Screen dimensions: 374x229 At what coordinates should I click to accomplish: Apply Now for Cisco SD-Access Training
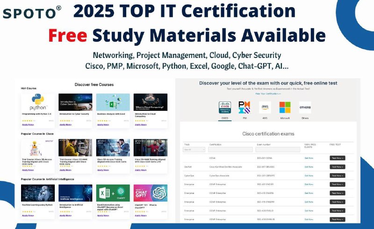point(103,170)
